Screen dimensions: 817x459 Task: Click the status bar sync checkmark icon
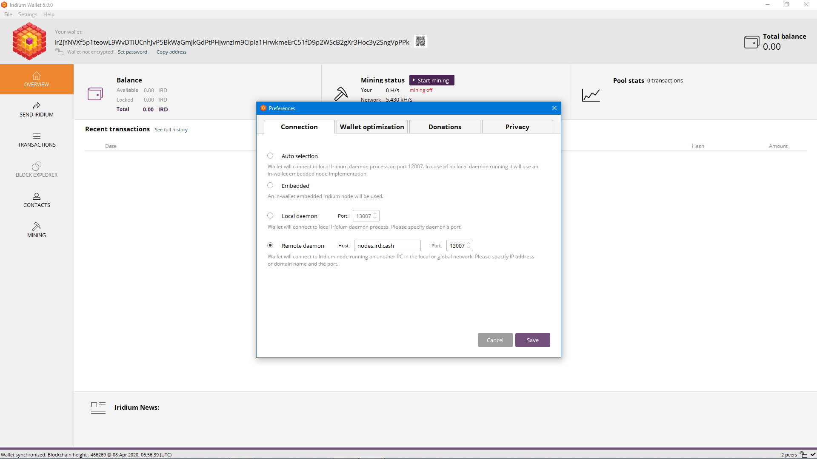pos(813,454)
